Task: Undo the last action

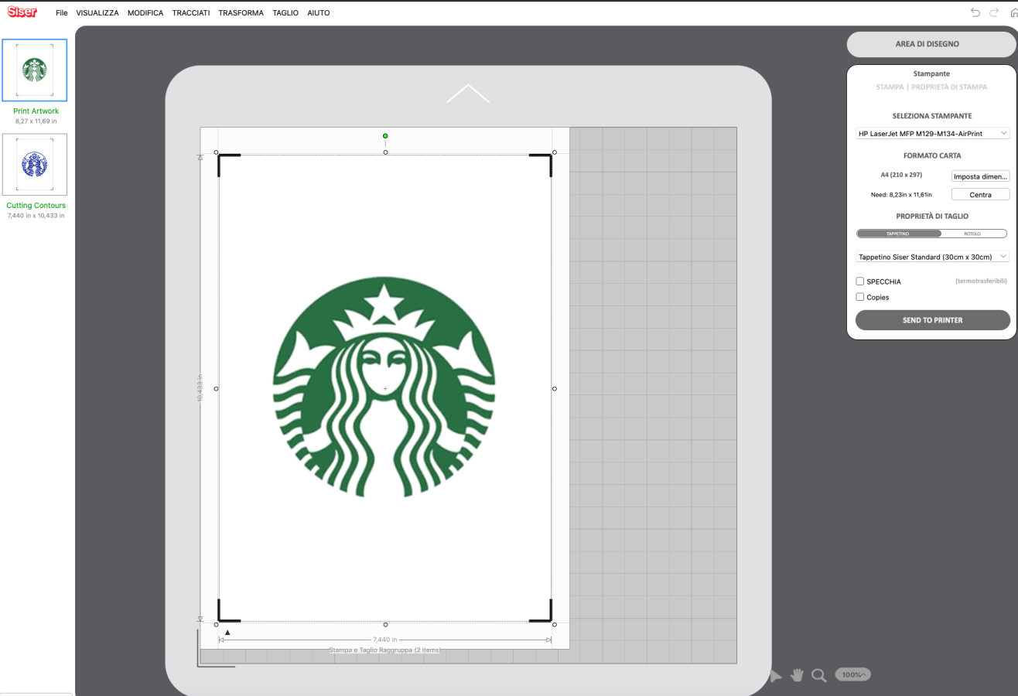Action: pos(975,12)
